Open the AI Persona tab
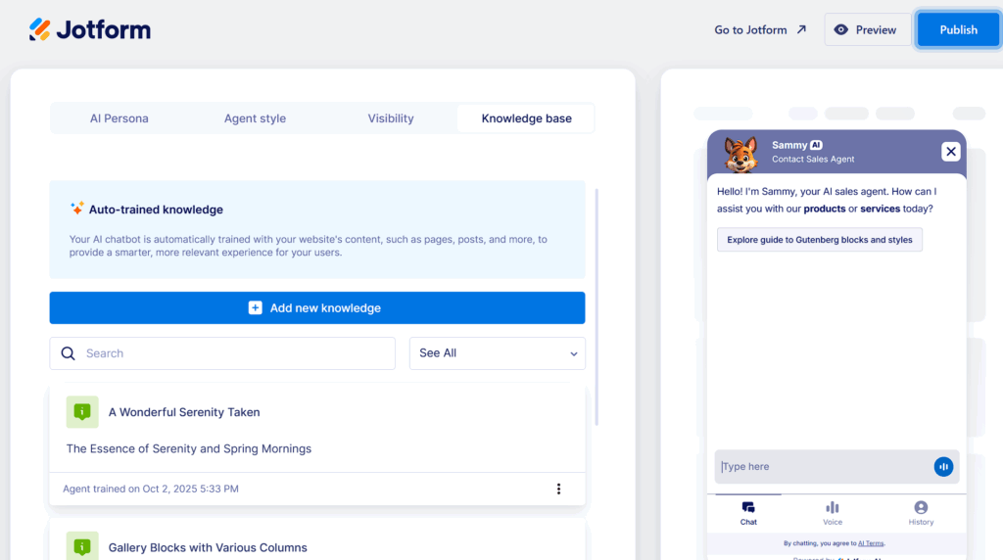 (119, 118)
